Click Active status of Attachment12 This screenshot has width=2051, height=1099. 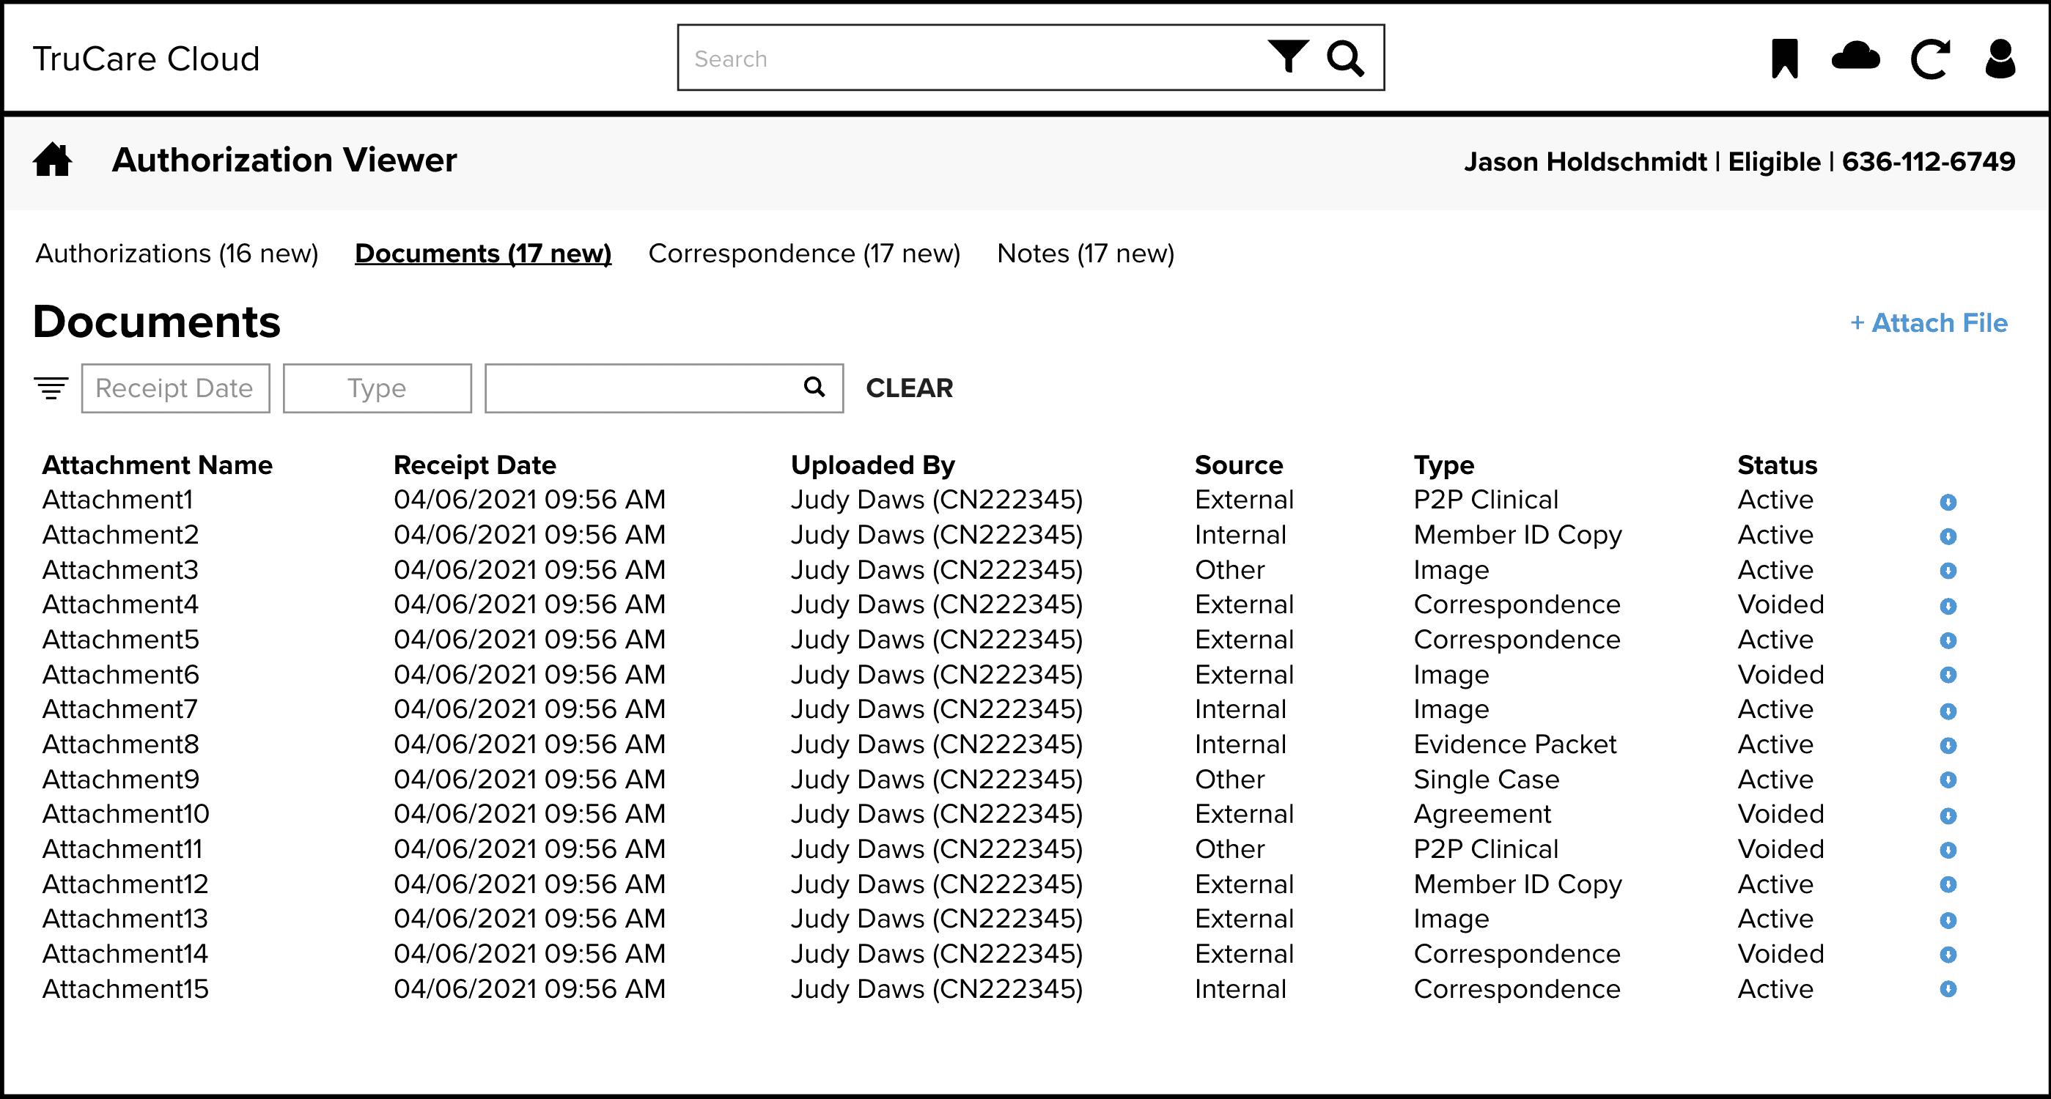coord(1775,884)
